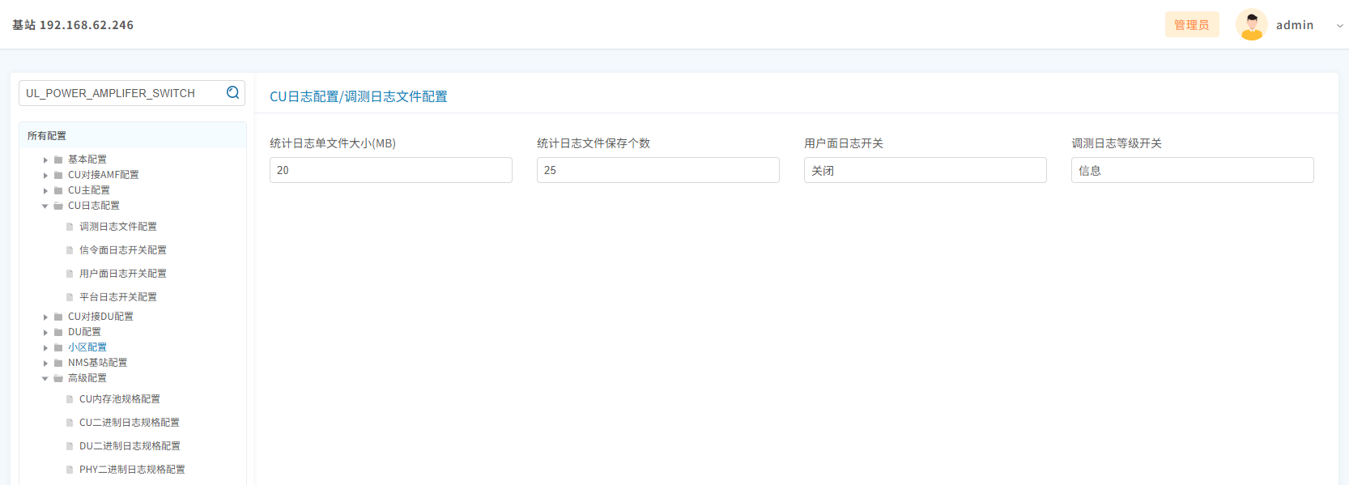1349x485 pixels.
Task: Click folder icon beside 基本配置
Action: [58, 160]
